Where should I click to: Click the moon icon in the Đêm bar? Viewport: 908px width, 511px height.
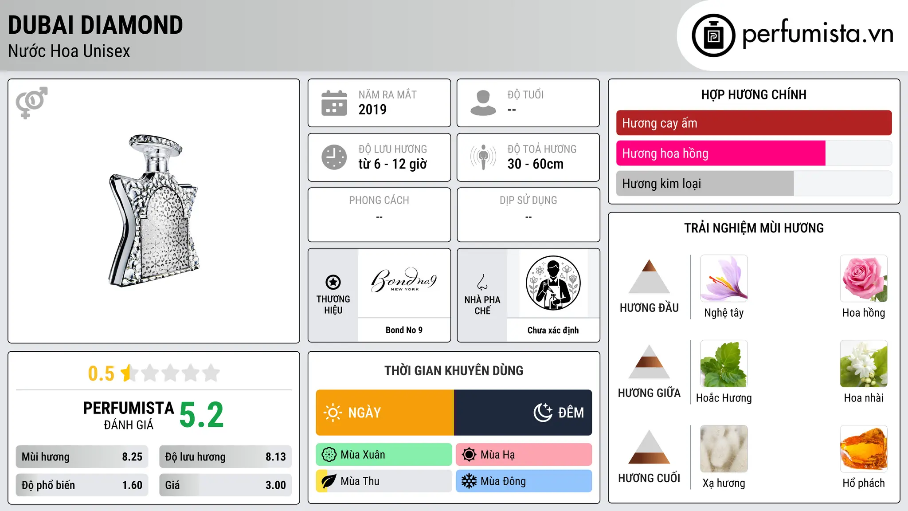543,413
